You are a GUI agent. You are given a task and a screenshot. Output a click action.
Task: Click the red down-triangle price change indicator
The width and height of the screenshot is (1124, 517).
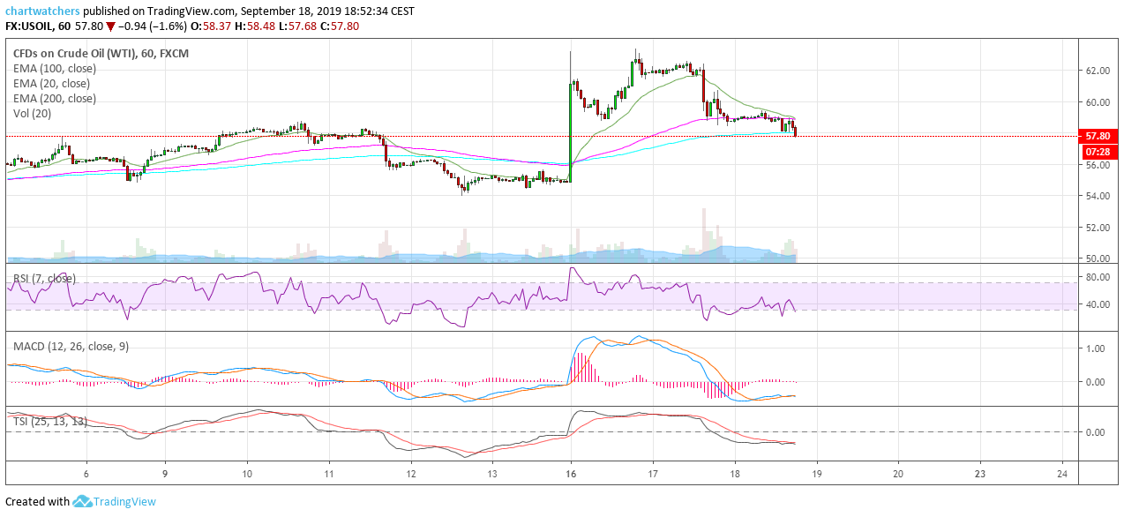110,26
